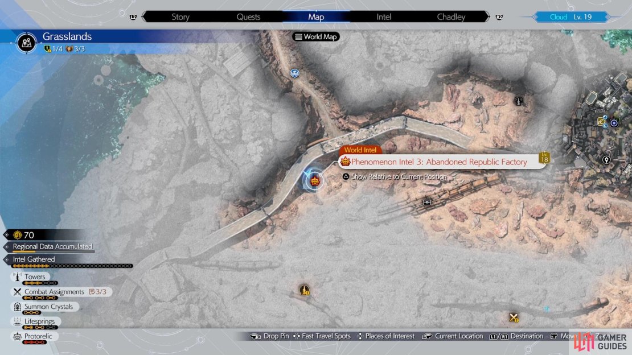Image resolution: width=632 pixels, height=355 pixels.
Task: Click the 3/3 completed assignments indicator
Action: [98, 292]
